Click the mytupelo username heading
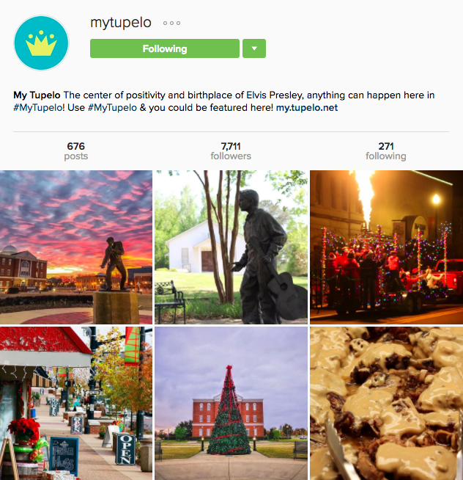Image resolution: width=463 pixels, height=480 pixels. (121, 23)
